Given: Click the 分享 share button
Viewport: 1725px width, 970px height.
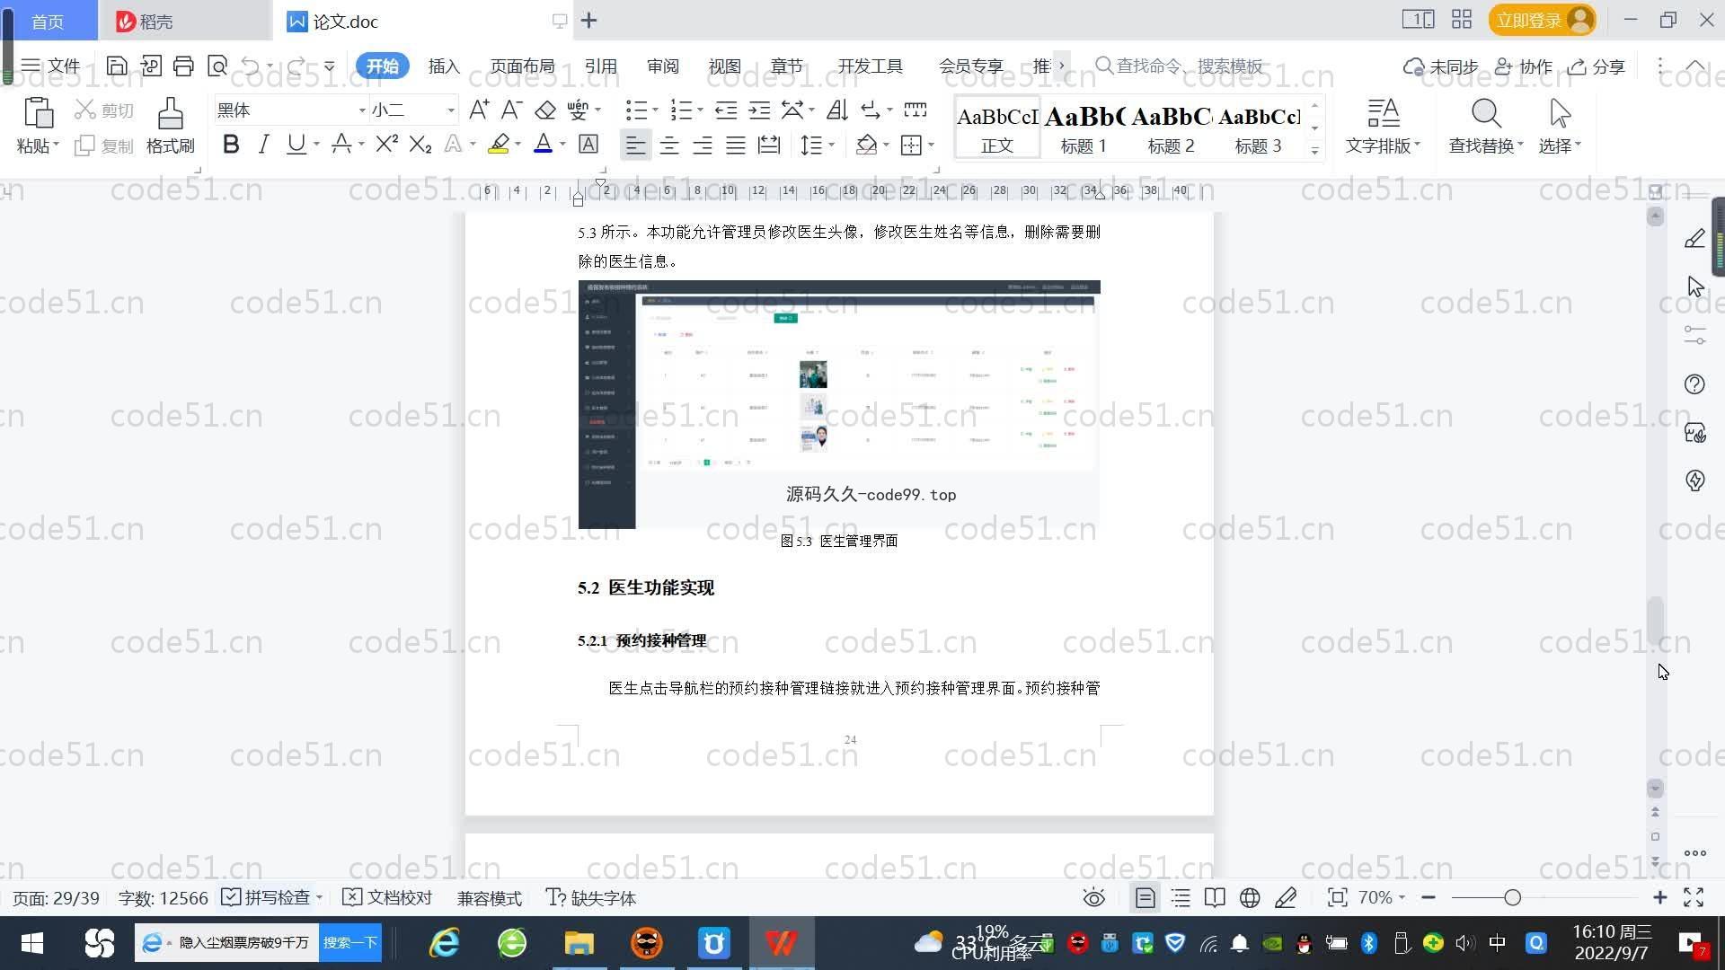Looking at the screenshot, I should pos(1597,66).
